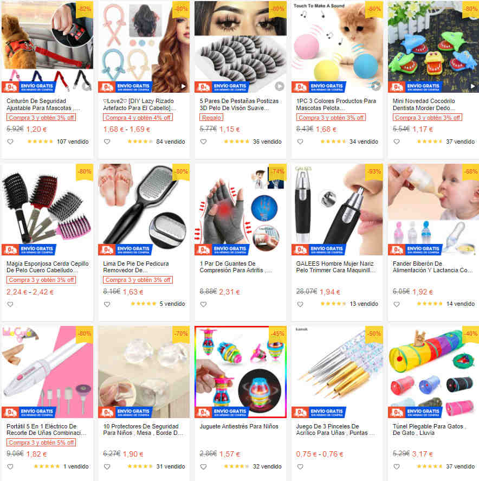Viewport: 479px width, 481px height.
Task: Open GALEES nose trimmer product title
Action: tap(335, 267)
